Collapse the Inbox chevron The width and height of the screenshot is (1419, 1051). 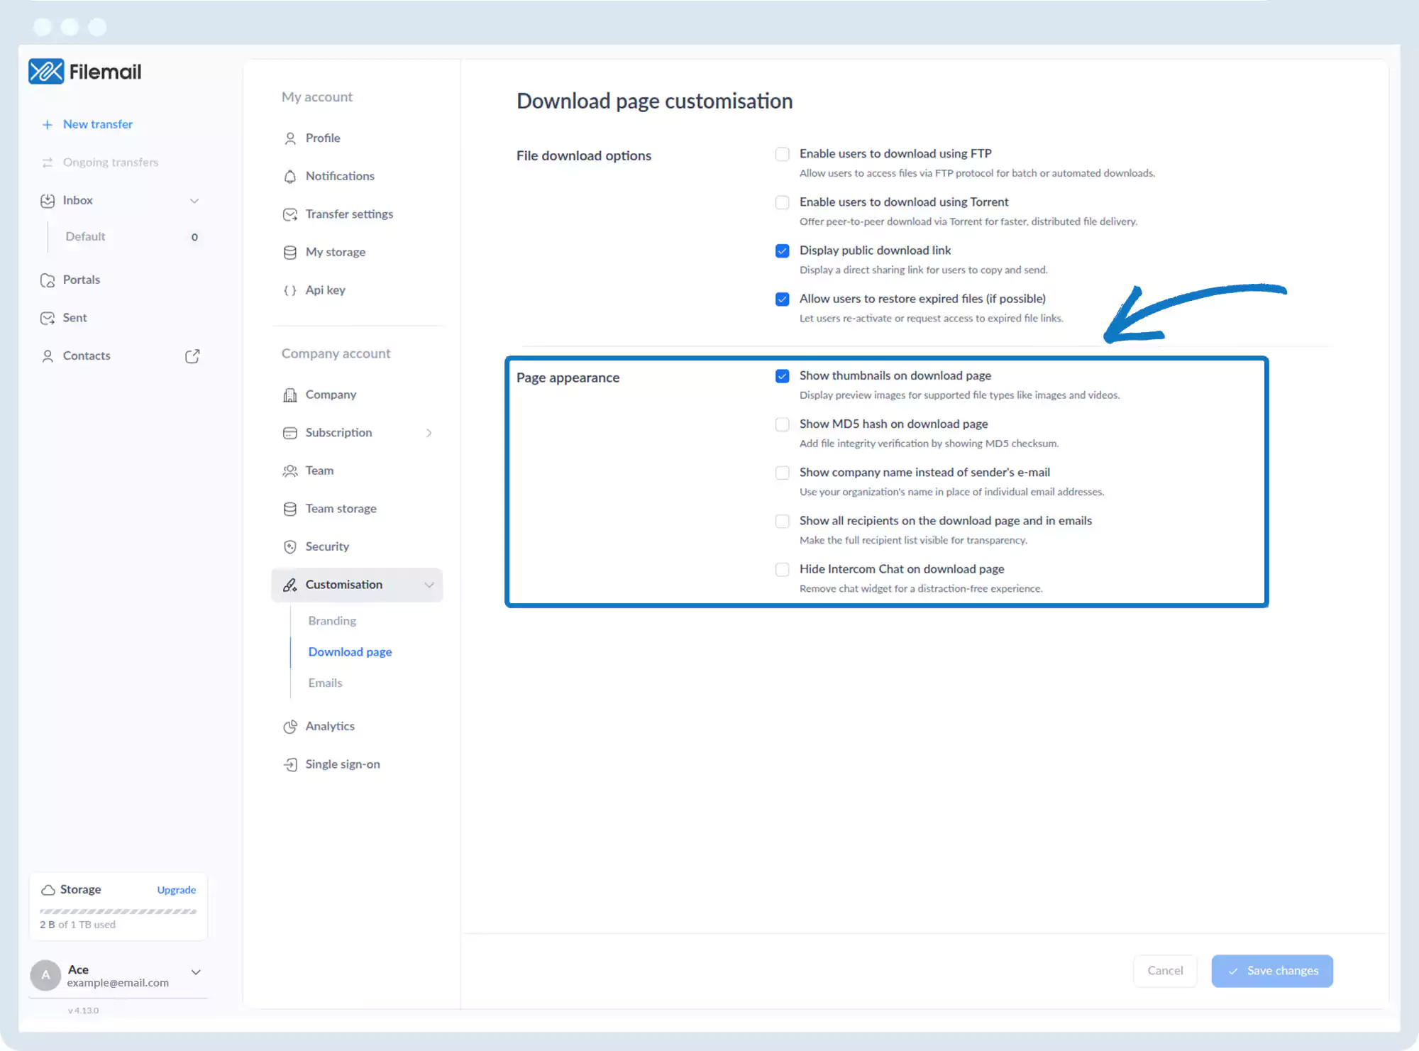pyautogui.click(x=194, y=201)
